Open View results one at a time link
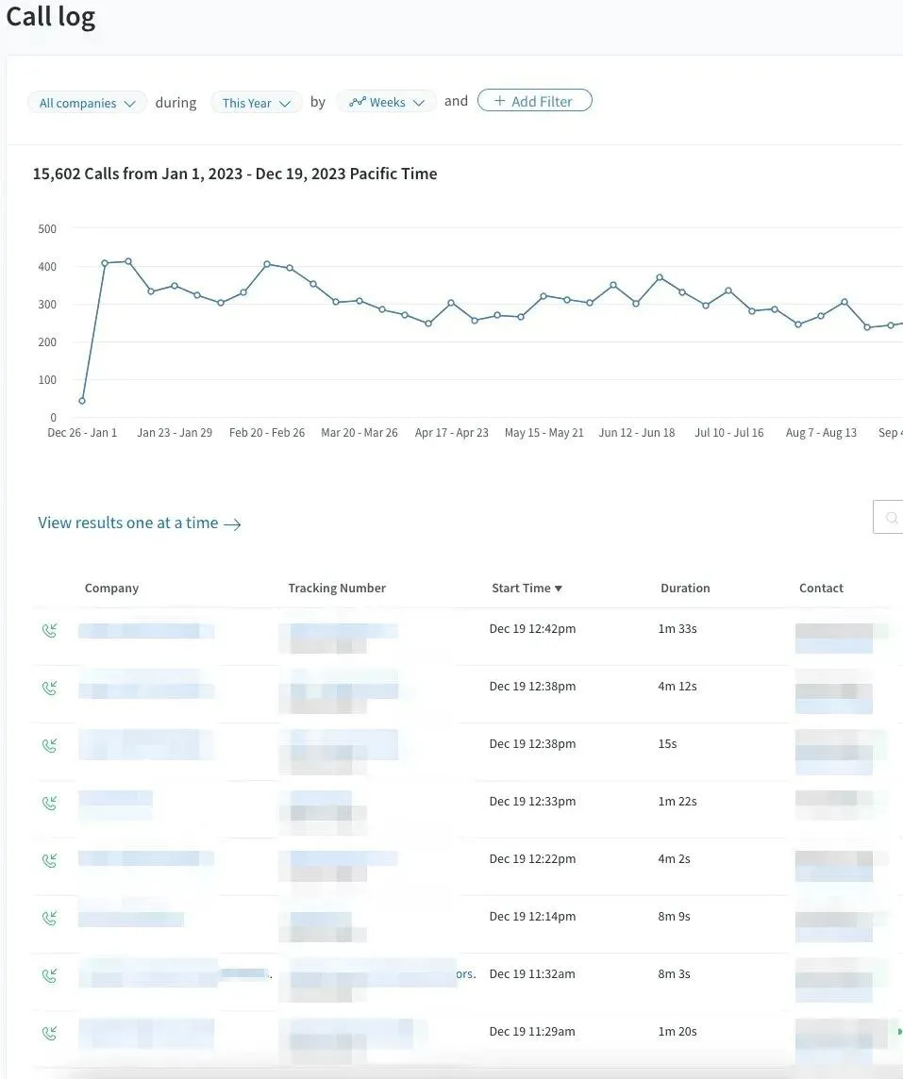903x1079 pixels. pyautogui.click(x=140, y=523)
